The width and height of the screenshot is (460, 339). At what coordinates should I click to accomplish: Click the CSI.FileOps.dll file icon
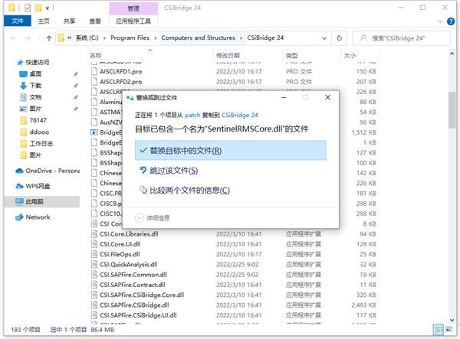click(94, 254)
